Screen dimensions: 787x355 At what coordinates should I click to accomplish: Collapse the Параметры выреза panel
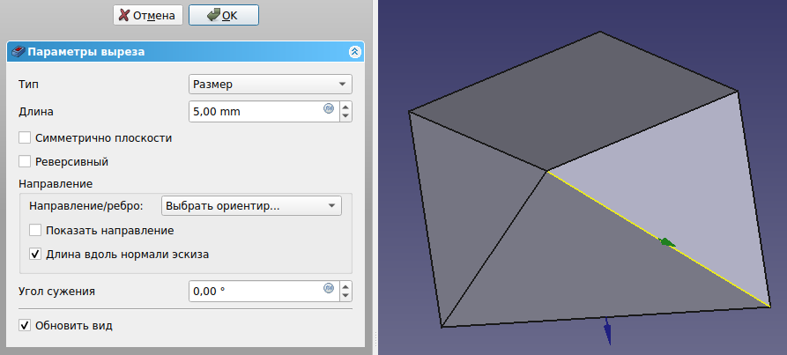point(355,52)
